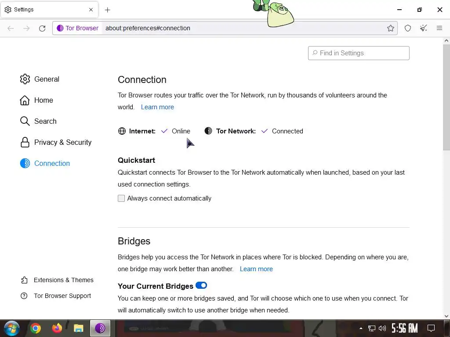Go forward with the forward arrow
This screenshot has height=337, width=450.
coord(26,28)
